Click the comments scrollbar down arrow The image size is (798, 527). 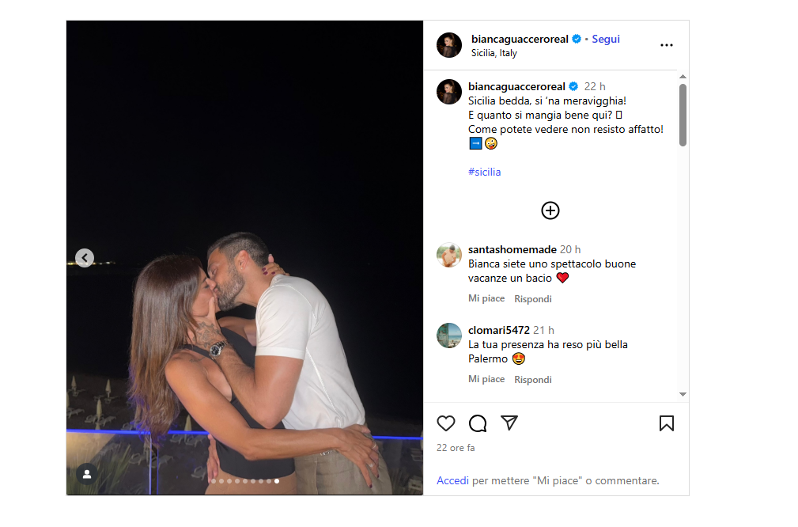(x=683, y=394)
